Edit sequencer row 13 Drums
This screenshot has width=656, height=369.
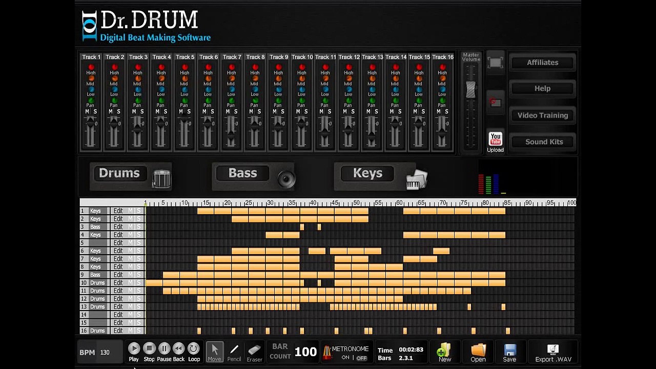(x=118, y=306)
